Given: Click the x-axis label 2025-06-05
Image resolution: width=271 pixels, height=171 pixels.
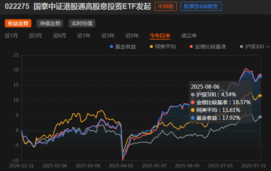Looking at the screenshot, I should click(x=187, y=166).
